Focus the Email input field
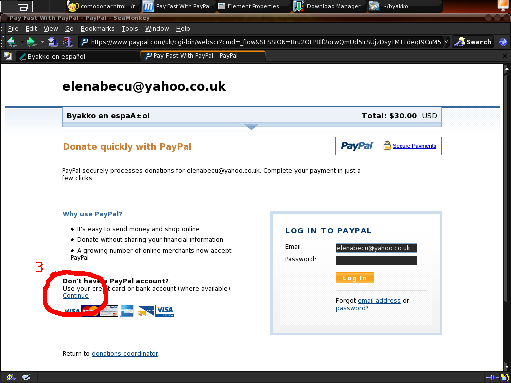511x383 pixels. (x=376, y=248)
